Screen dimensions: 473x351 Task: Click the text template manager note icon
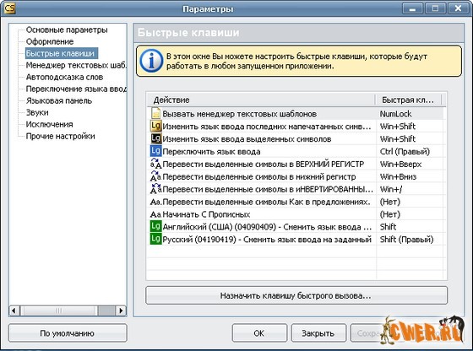click(155, 113)
